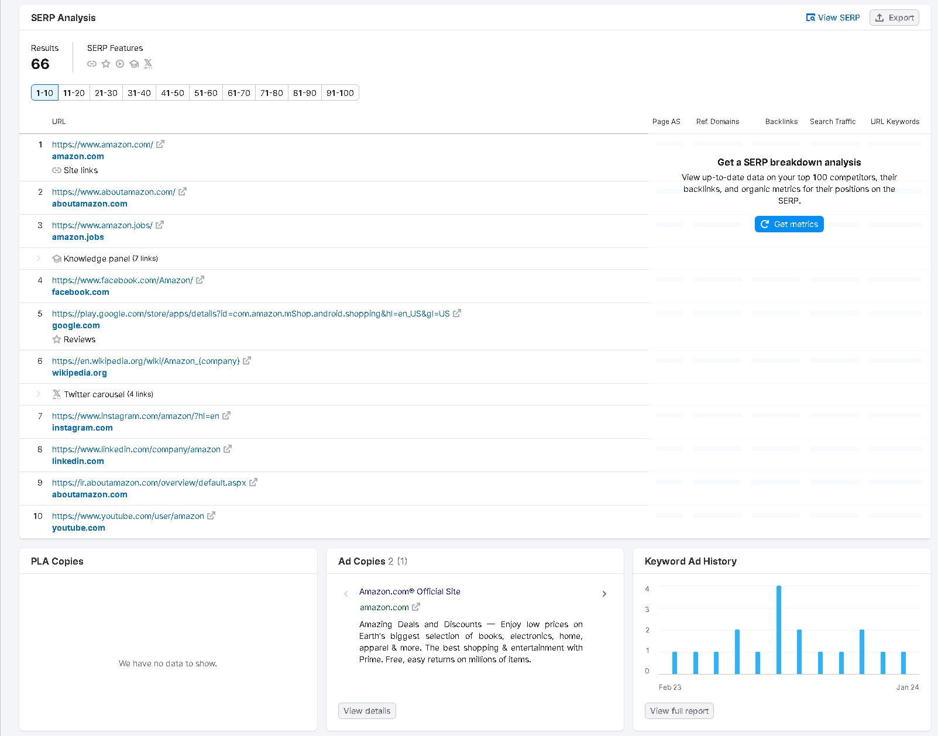Open ir.aboutamazon.com external link icon
Screen dimensions: 938x736
253,482
